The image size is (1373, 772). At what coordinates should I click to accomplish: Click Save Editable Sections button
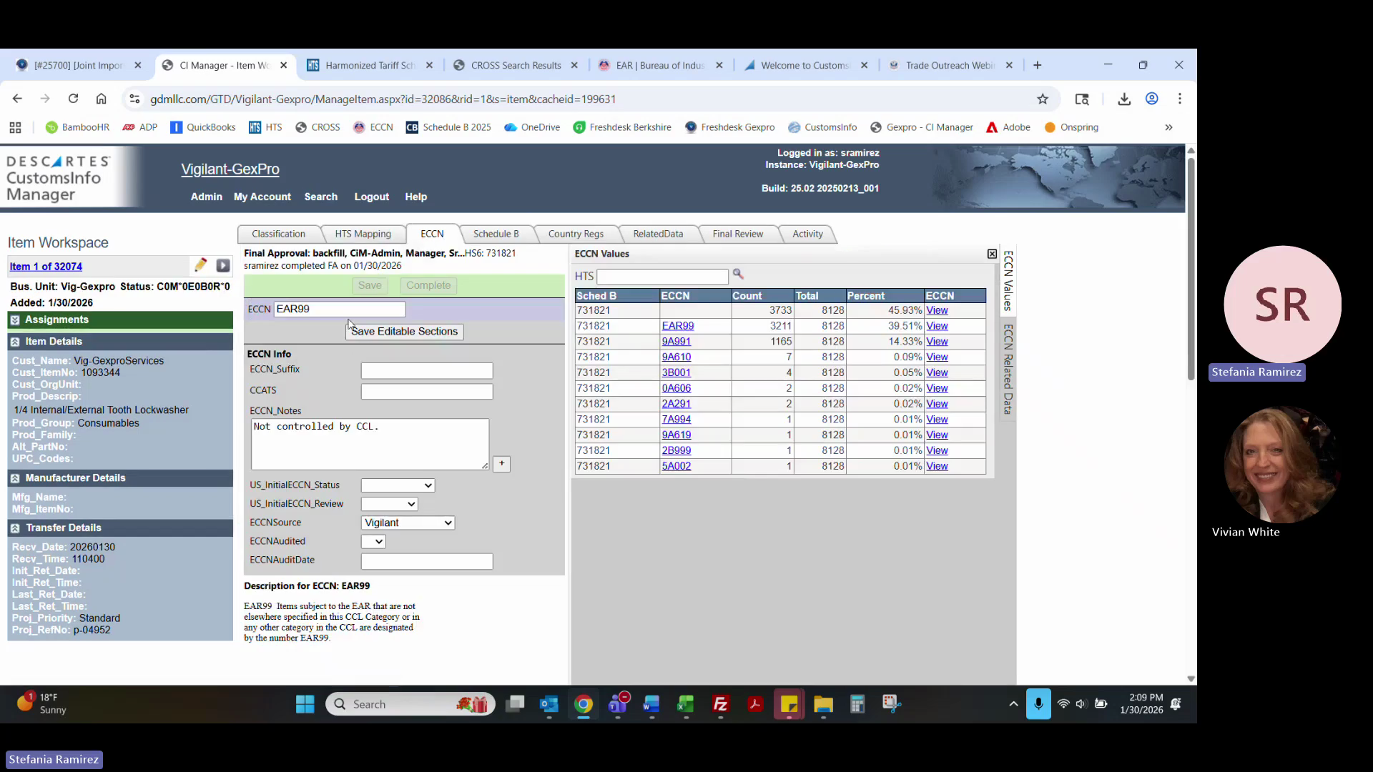pyautogui.click(x=404, y=332)
